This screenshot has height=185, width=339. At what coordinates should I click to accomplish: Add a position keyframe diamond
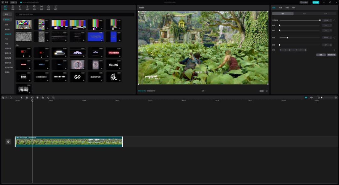(334, 50)
